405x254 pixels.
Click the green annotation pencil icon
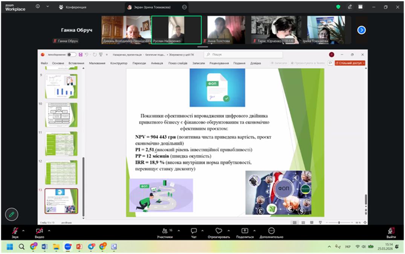coord(12,214)
